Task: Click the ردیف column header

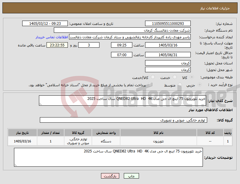Action: (228, 133)
